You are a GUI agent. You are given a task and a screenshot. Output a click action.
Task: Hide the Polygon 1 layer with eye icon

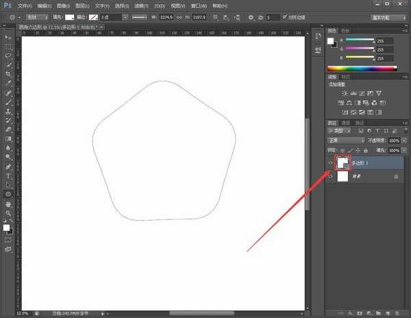331,163
